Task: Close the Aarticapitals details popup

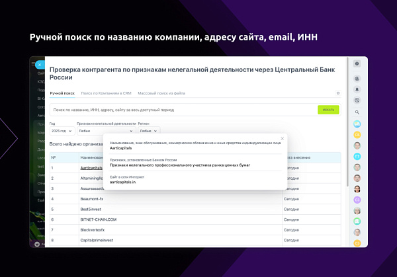Action: click(283, 138)
